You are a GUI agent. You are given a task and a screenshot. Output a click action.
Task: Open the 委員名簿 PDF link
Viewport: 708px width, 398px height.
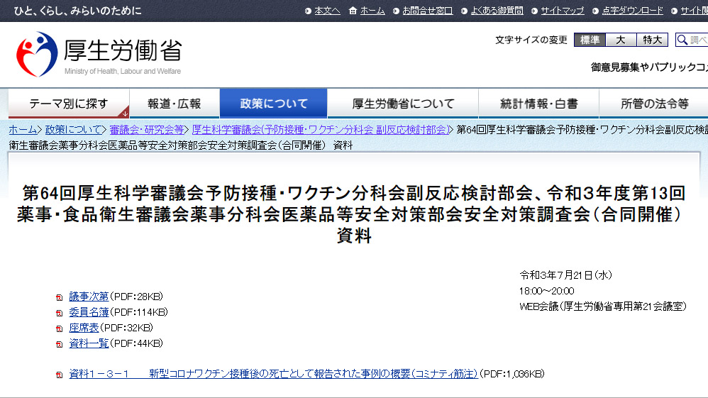89,312
